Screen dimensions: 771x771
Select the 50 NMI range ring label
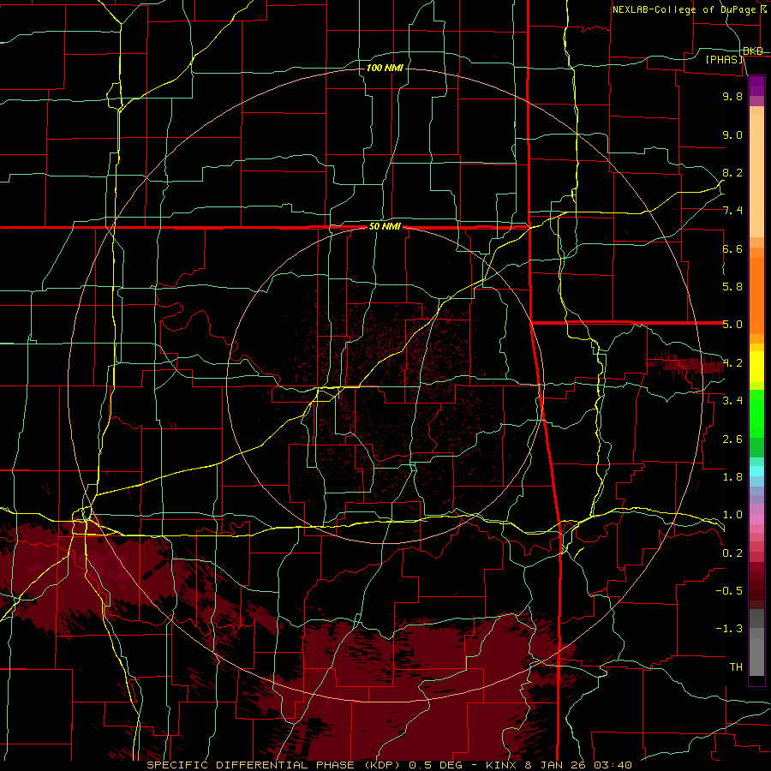pos(385,226)
